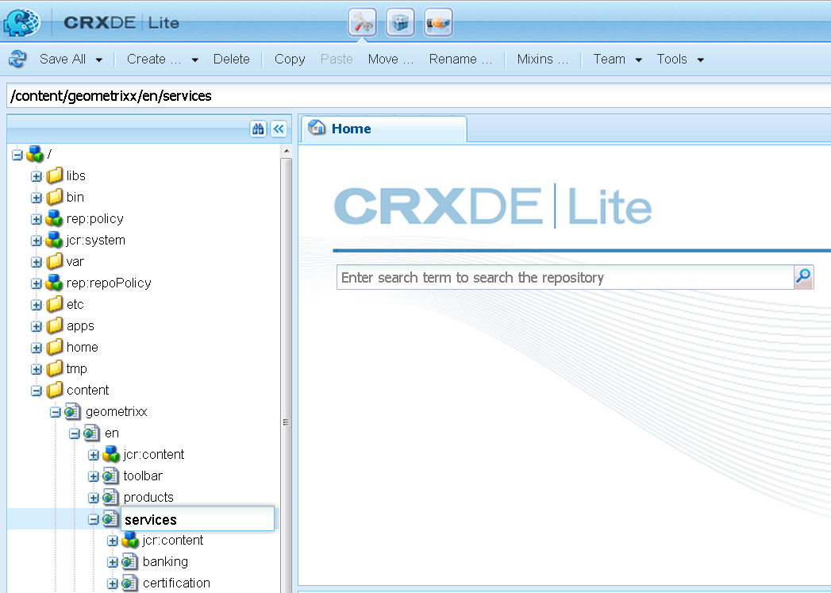Expand the certification node
The height and width of the screenshot is (593, 831).
113,583
